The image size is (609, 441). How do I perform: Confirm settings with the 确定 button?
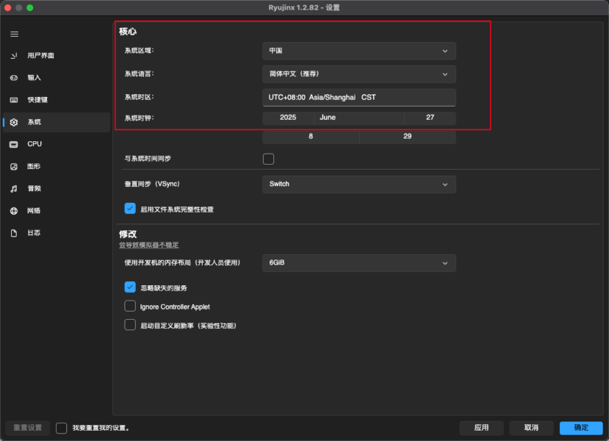(581, 428)
